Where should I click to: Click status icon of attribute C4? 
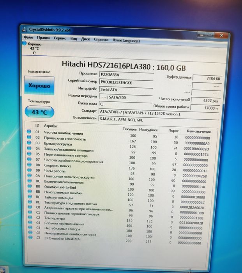[x=30, y=222]
